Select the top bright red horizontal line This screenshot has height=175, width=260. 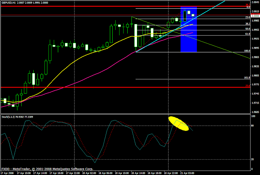click(125, 6)
